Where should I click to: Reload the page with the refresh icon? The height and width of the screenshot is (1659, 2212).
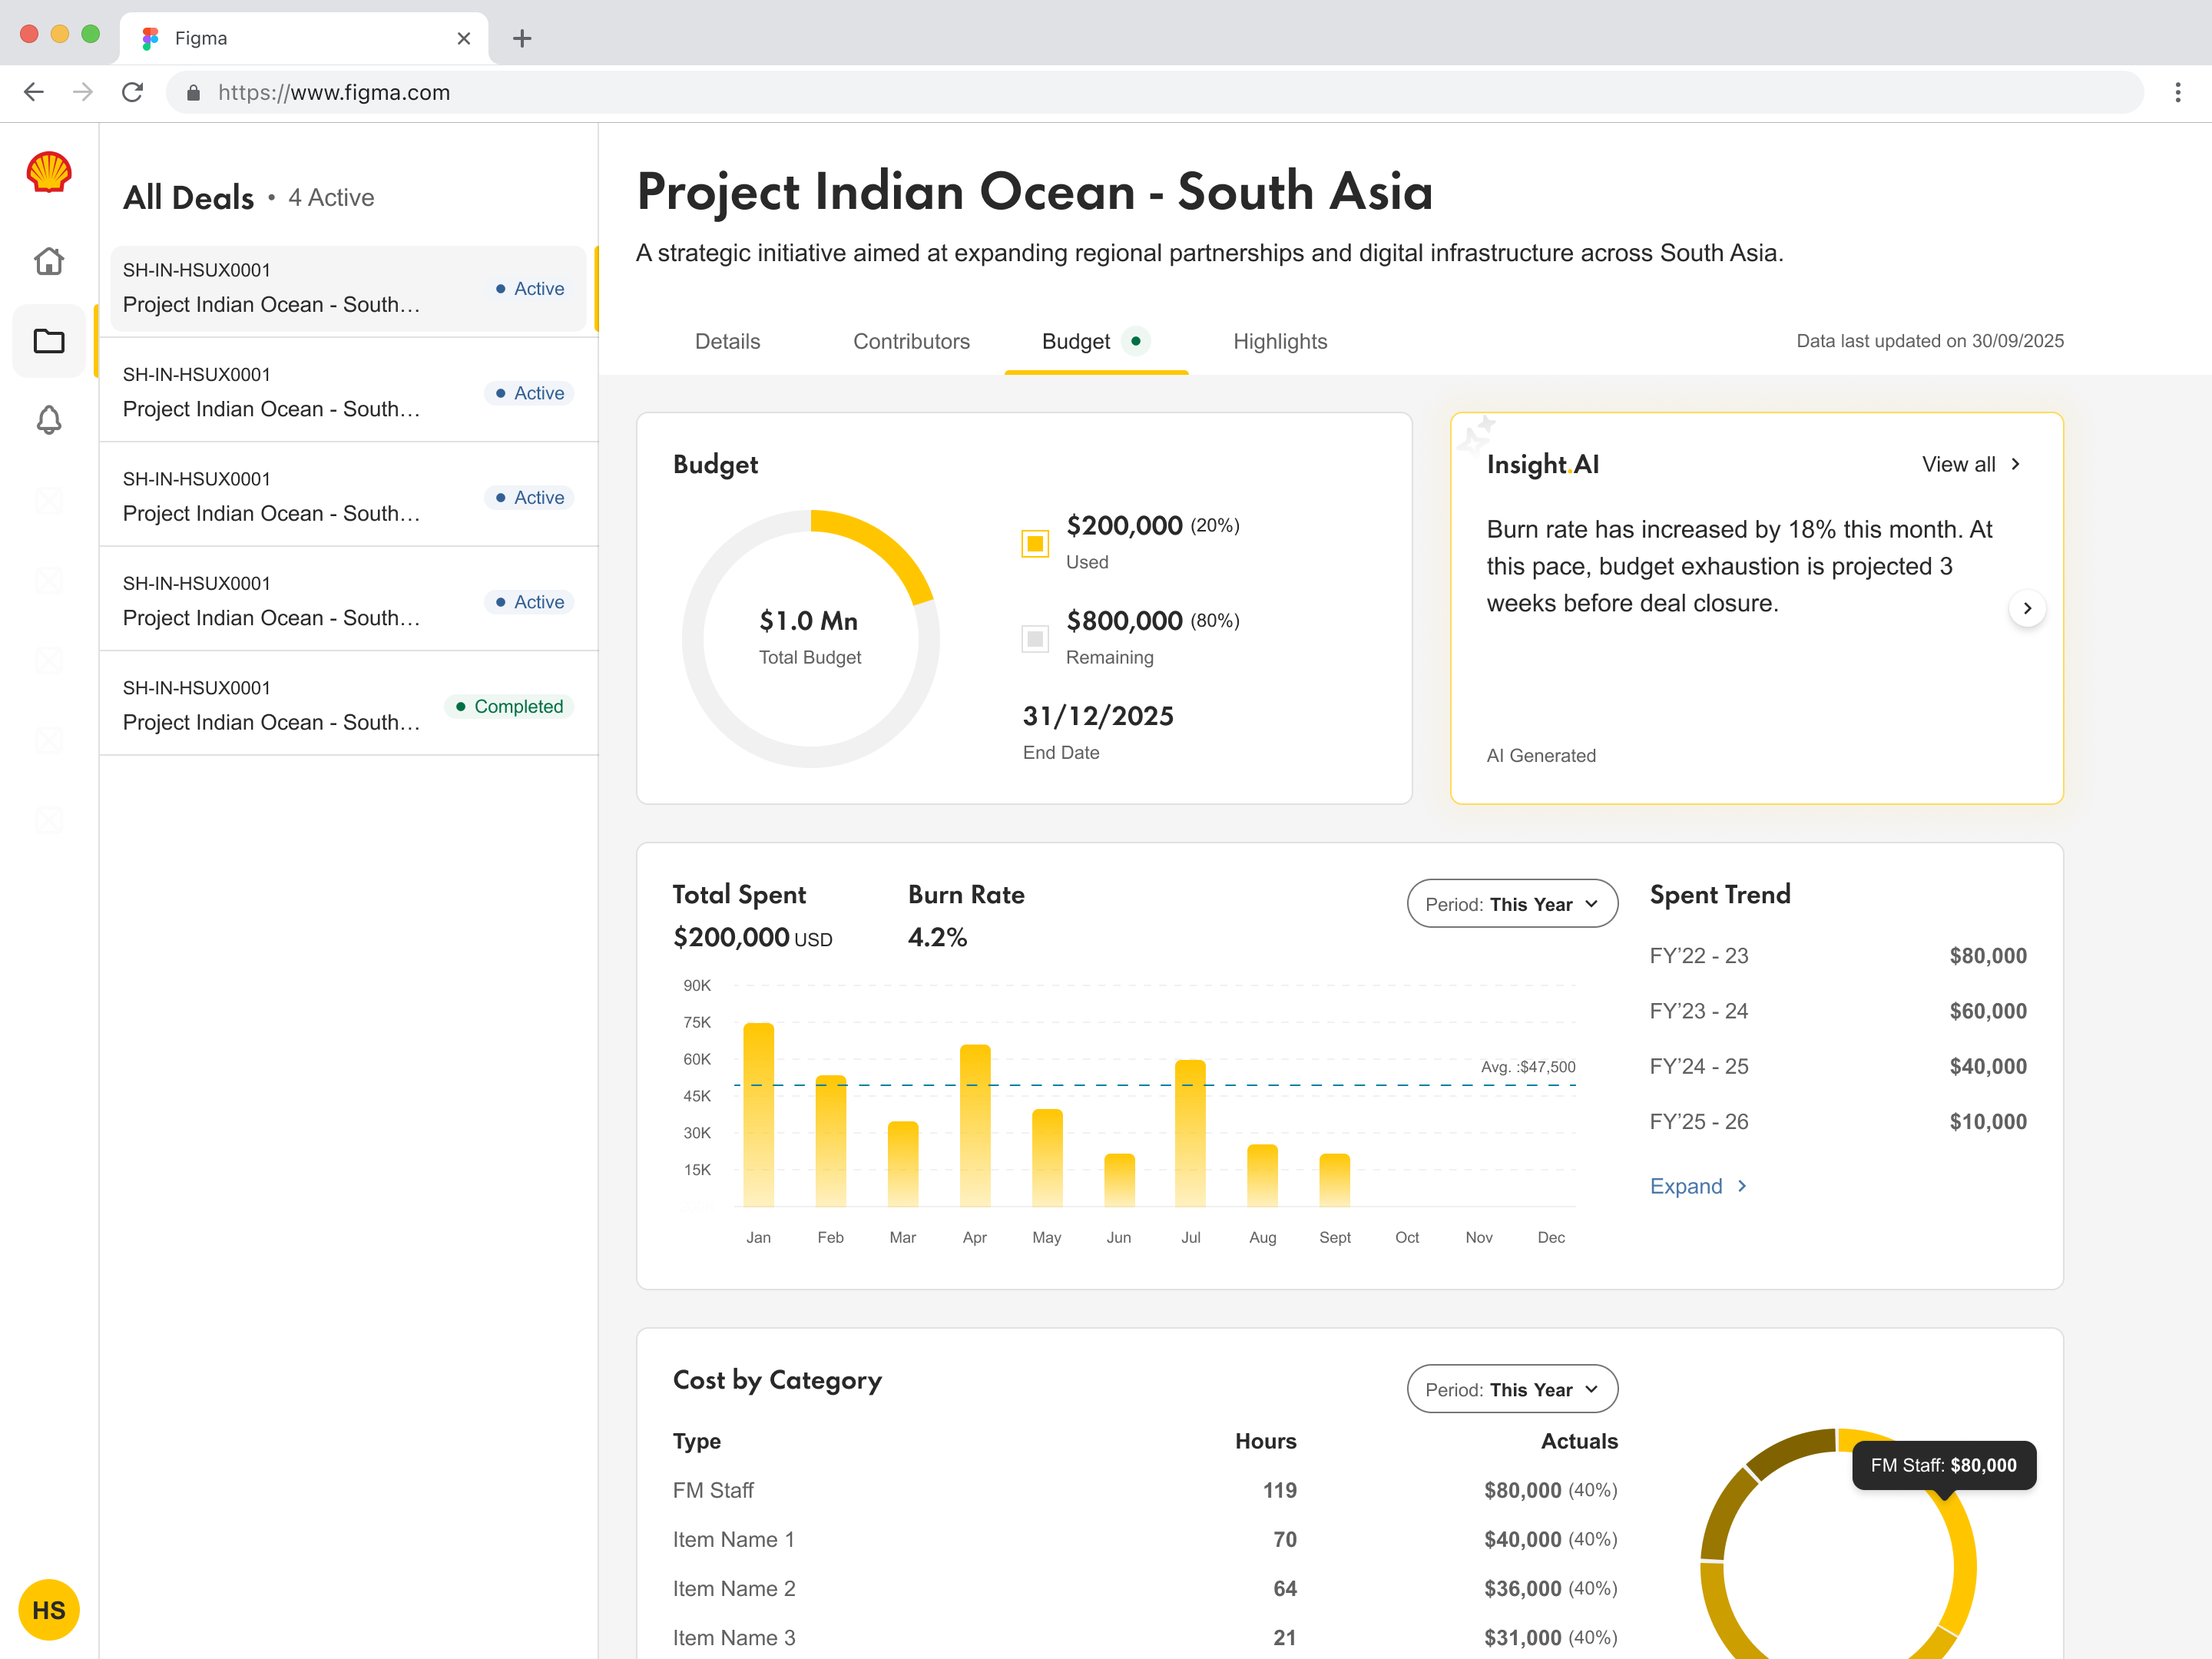click(132, 92)
